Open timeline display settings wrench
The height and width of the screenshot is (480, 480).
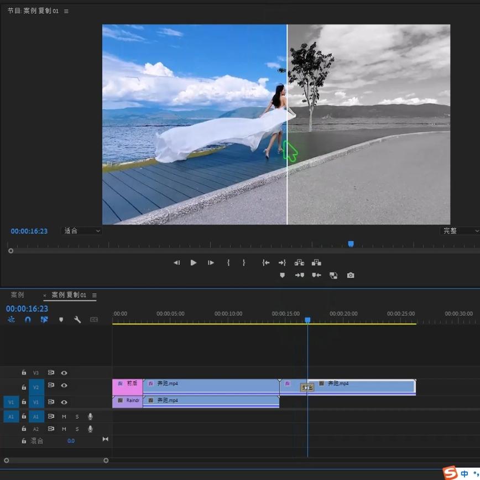77,320
